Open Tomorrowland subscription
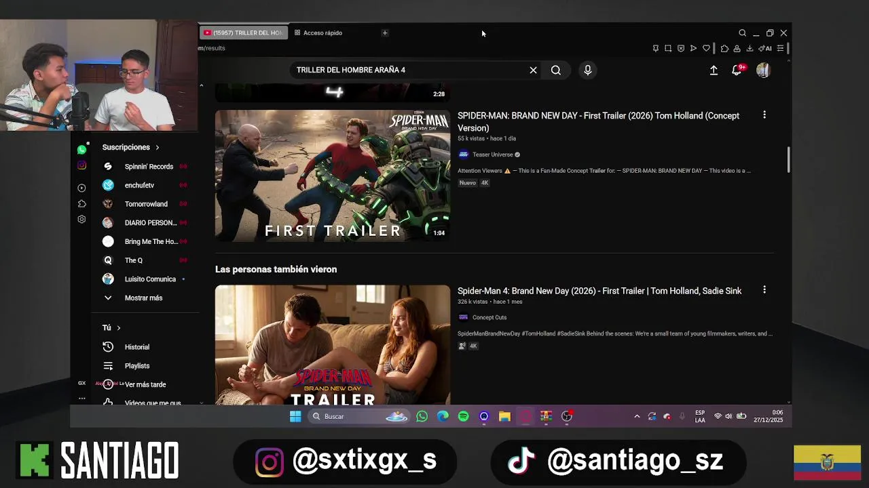869x488 pixels. [x=145, y=204]
